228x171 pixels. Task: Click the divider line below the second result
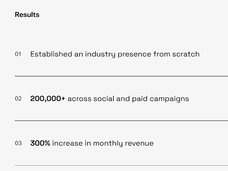coord(121,121)
